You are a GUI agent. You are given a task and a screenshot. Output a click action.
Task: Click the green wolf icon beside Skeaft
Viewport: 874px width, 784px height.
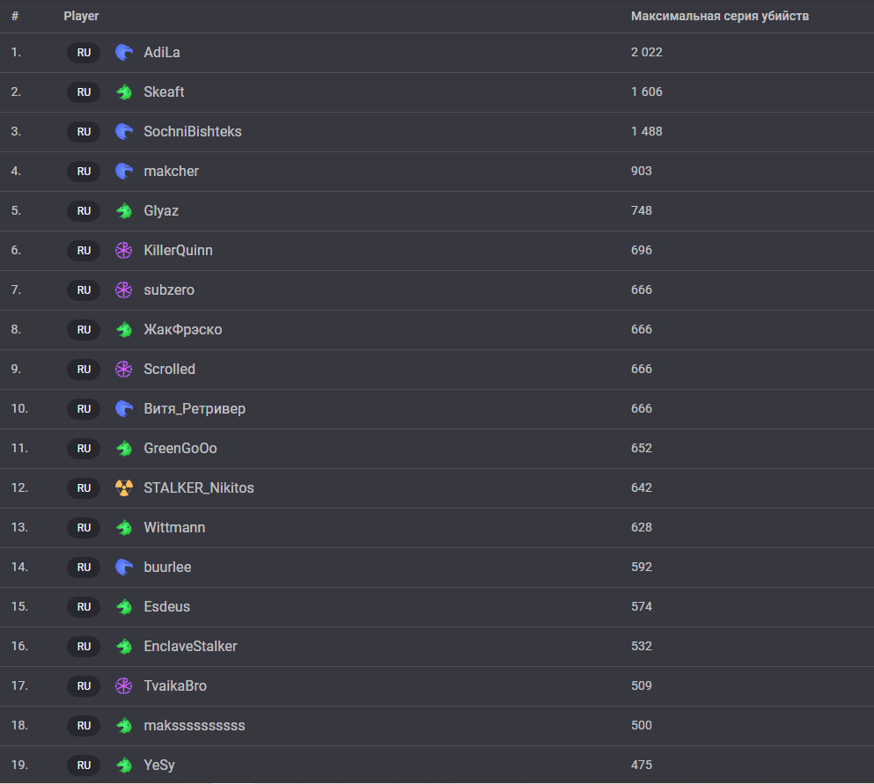(124, 92)
